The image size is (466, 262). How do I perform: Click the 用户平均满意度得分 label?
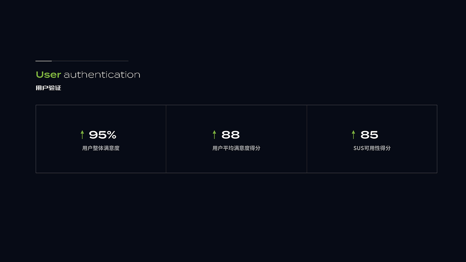point(236,148)
